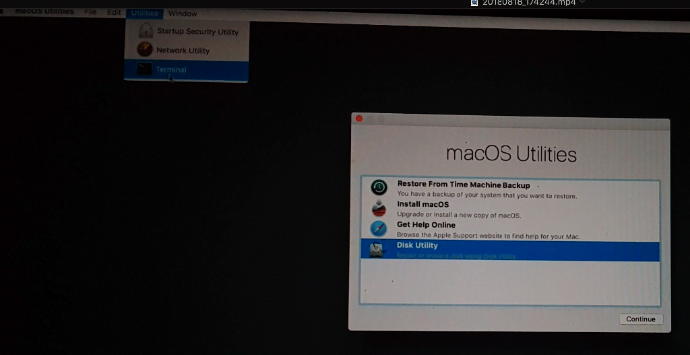This screenshot has height=355, width=690.
Task: Click the macOS Utilities application menu
Action: 44,11
